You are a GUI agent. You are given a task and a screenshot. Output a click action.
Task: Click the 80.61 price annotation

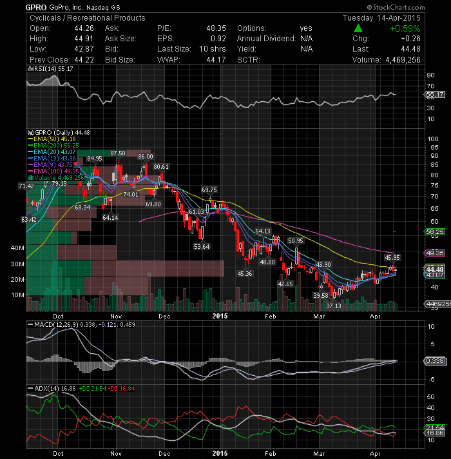[x=161, y=167]
